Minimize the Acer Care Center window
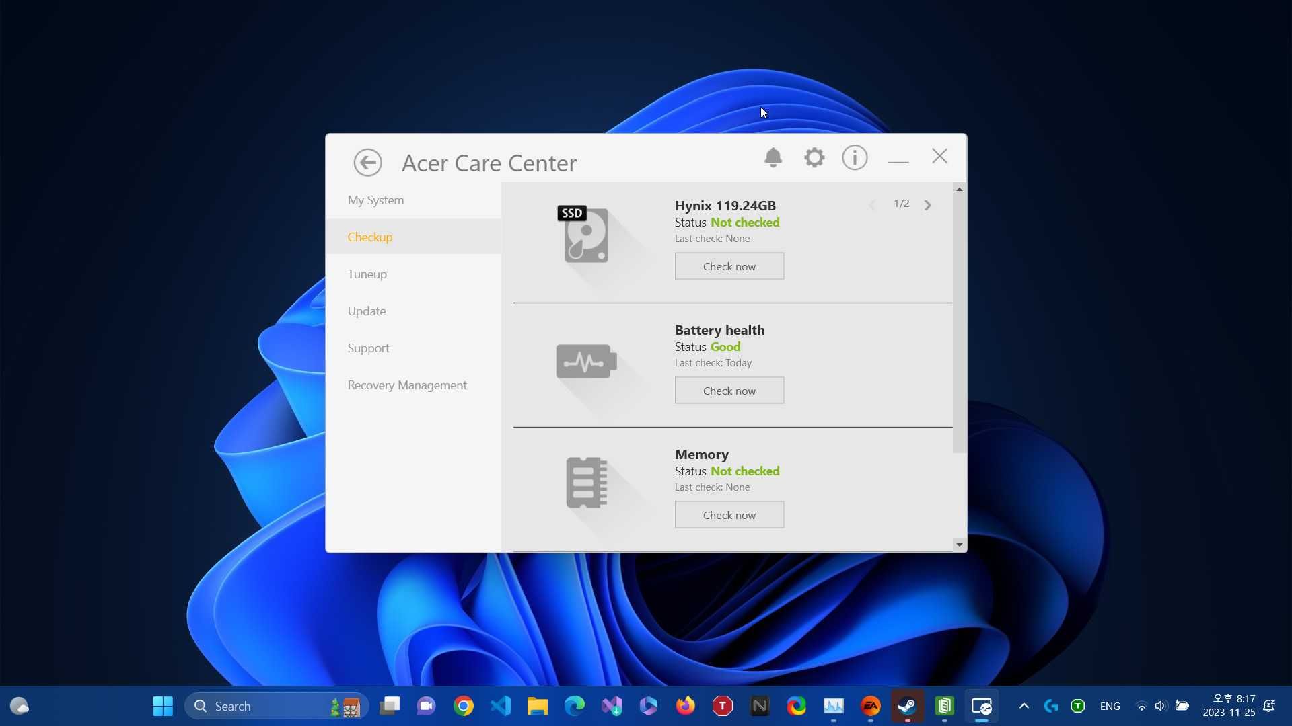This screenshot has height=726, width=1292. 898,161
